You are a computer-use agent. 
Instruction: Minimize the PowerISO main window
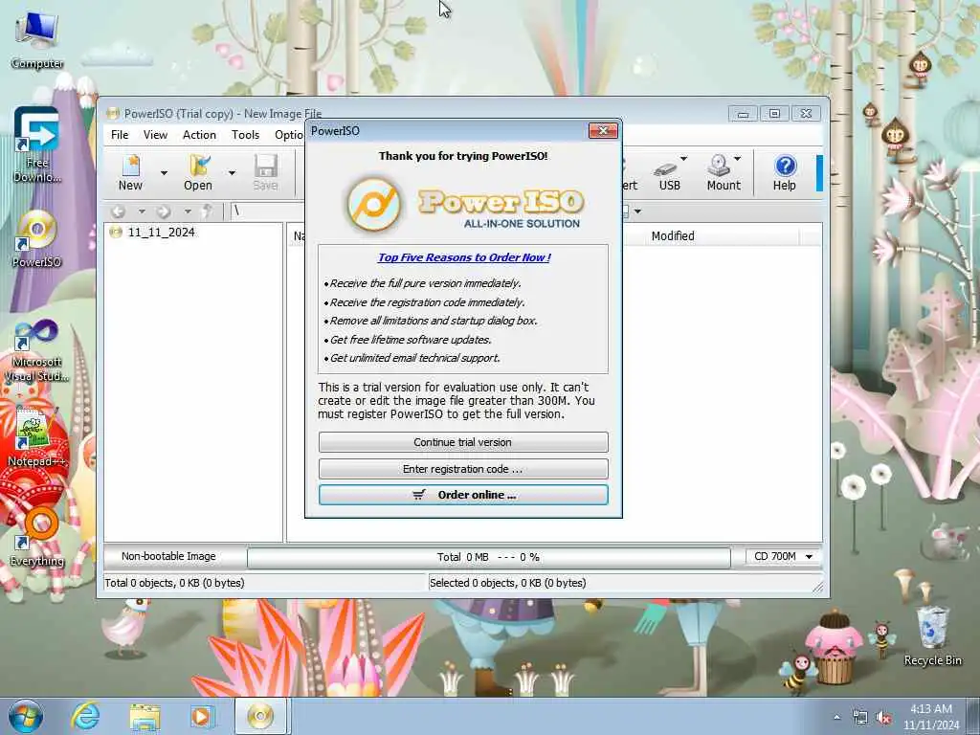coord(743,114)
